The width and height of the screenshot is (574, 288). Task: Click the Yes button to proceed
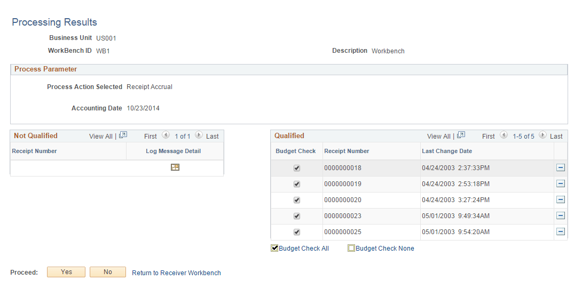point(66,272)
